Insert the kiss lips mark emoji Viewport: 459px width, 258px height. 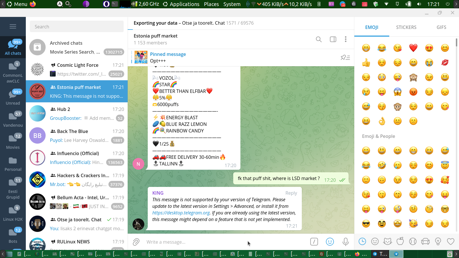pyautogui.click(x=445, y=62)
